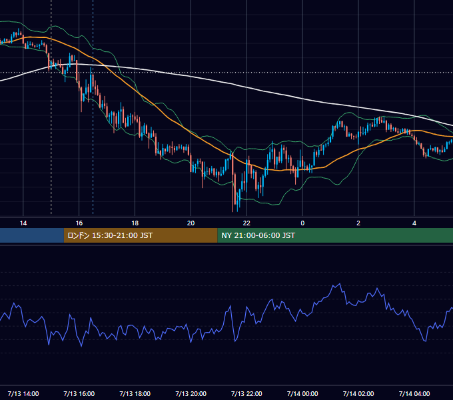Click the 0 label on the price chart time axis
Image resolution: width=453 pixels, height=400 pixels.
tap(302, 223)
